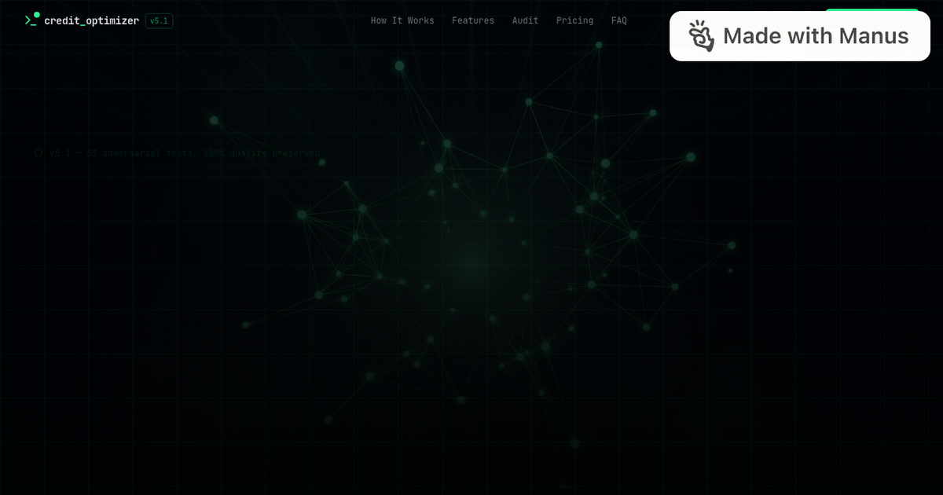This screenshot has width=943, height=495.
Task: Click the node in the left network cluster
Action: (x=301, y=214)
